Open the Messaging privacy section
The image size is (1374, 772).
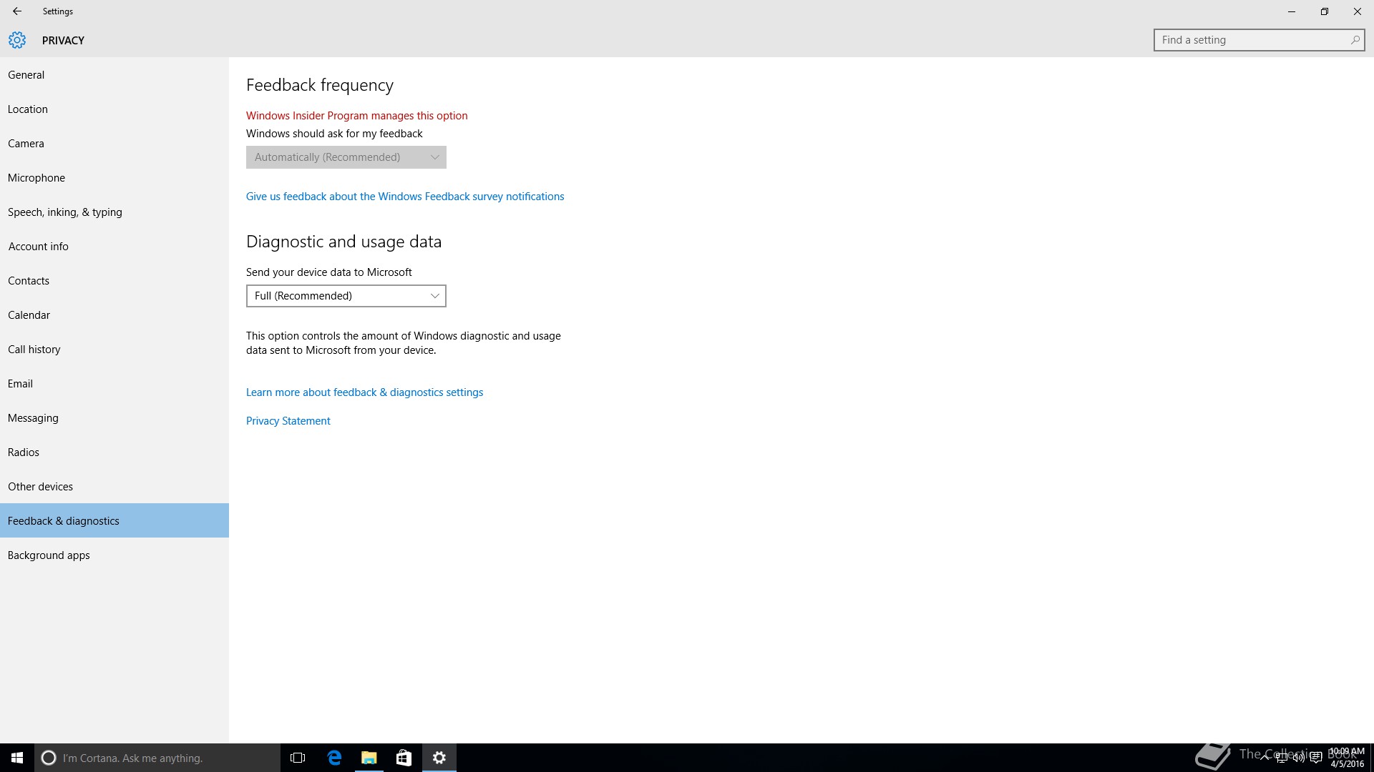coord(114,418)
